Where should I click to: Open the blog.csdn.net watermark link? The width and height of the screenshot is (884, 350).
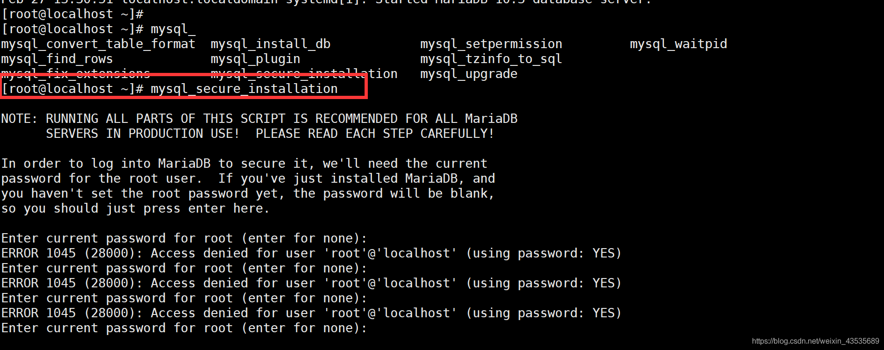click(x=816, y=341)
